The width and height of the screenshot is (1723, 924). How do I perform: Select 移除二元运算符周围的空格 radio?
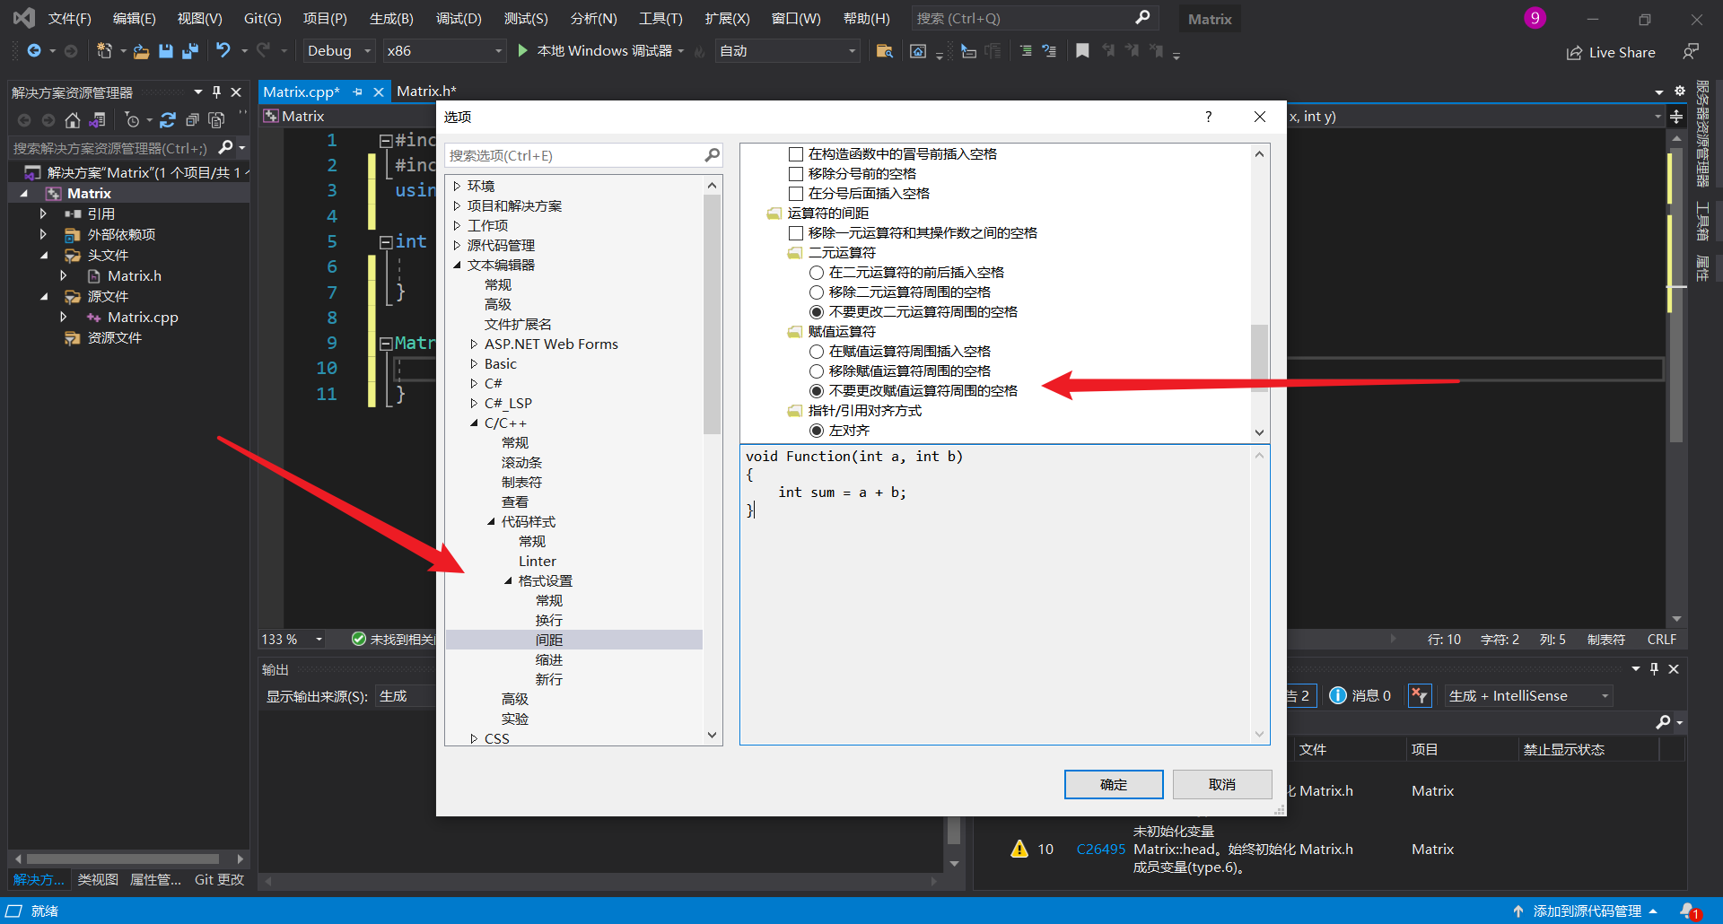coord(817,292)
